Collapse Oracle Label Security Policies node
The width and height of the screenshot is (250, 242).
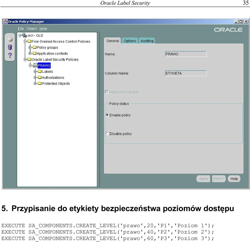(x=25, y=59)
